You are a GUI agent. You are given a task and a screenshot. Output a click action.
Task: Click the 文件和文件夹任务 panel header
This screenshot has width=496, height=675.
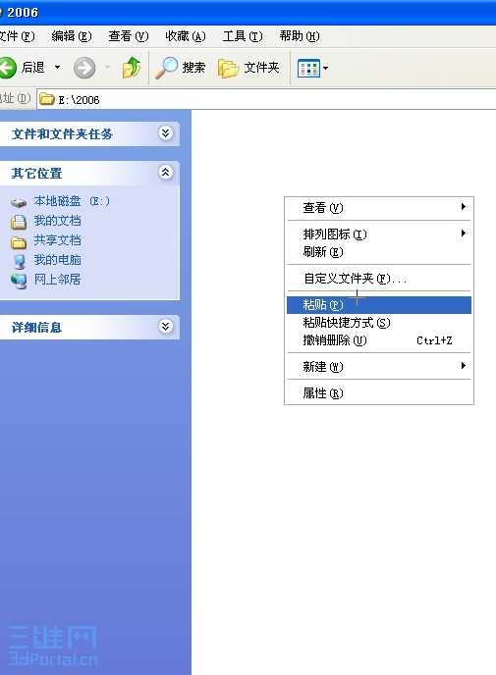[x=89, y=133]
